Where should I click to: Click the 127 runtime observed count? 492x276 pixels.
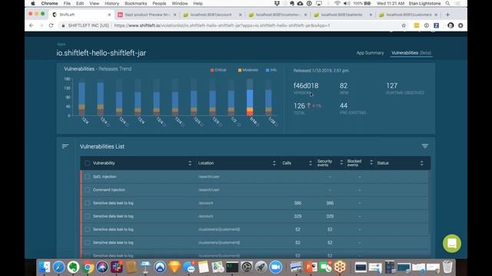pyautogui.click(x=392, y=86)
